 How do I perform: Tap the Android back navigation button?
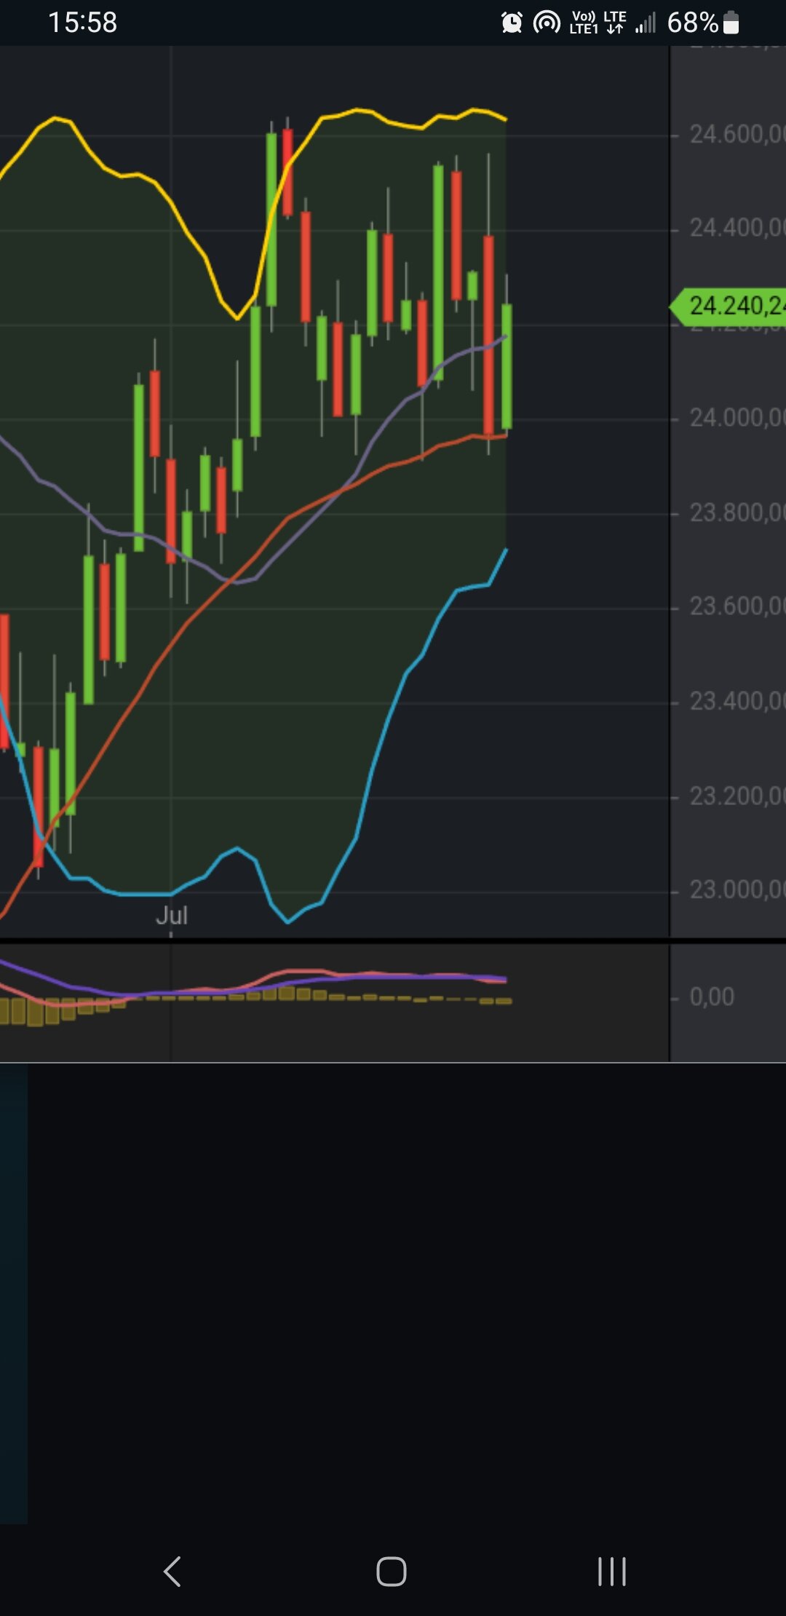[172, 1571]
